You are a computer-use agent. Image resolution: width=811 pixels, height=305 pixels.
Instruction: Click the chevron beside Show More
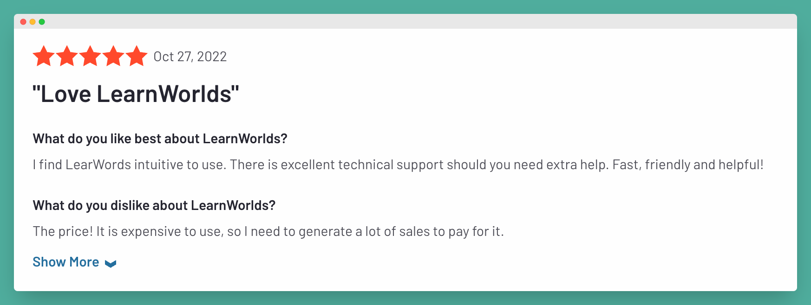click(111, 264)
